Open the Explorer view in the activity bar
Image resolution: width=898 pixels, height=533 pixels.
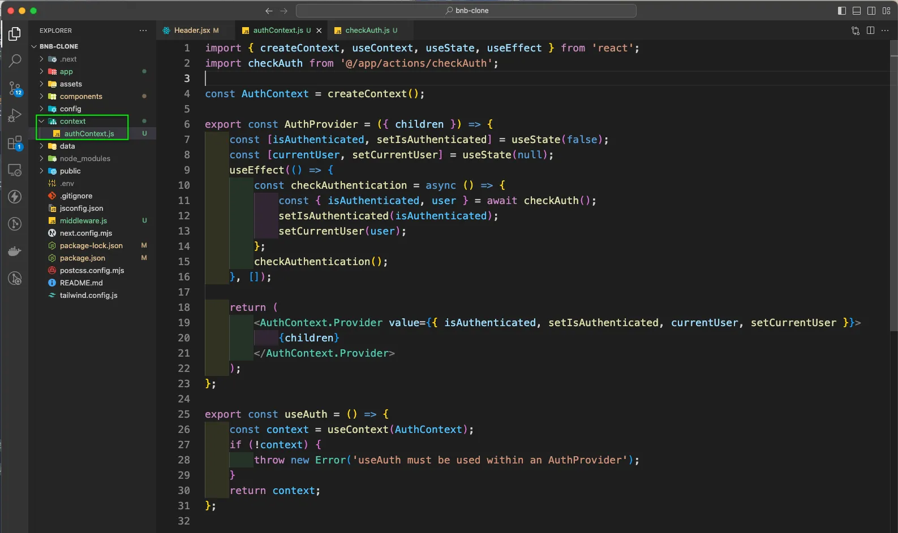click(x=15, y=34)
